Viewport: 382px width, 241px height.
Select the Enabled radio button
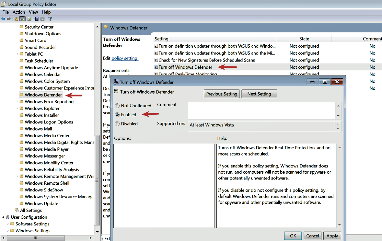point(117,115)
